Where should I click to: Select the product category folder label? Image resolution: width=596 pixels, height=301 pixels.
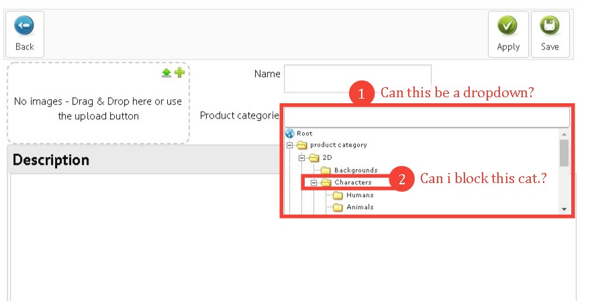[339, 145]
